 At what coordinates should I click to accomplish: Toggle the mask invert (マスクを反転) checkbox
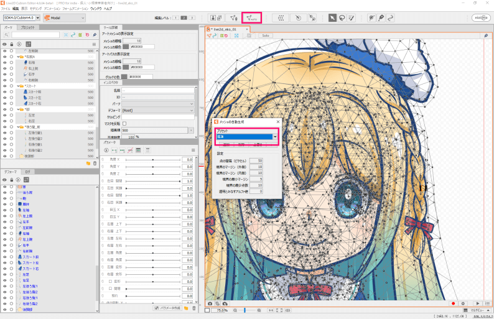[x=124, y=124]
